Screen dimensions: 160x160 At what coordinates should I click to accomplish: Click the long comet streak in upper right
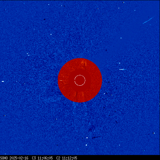148,21
